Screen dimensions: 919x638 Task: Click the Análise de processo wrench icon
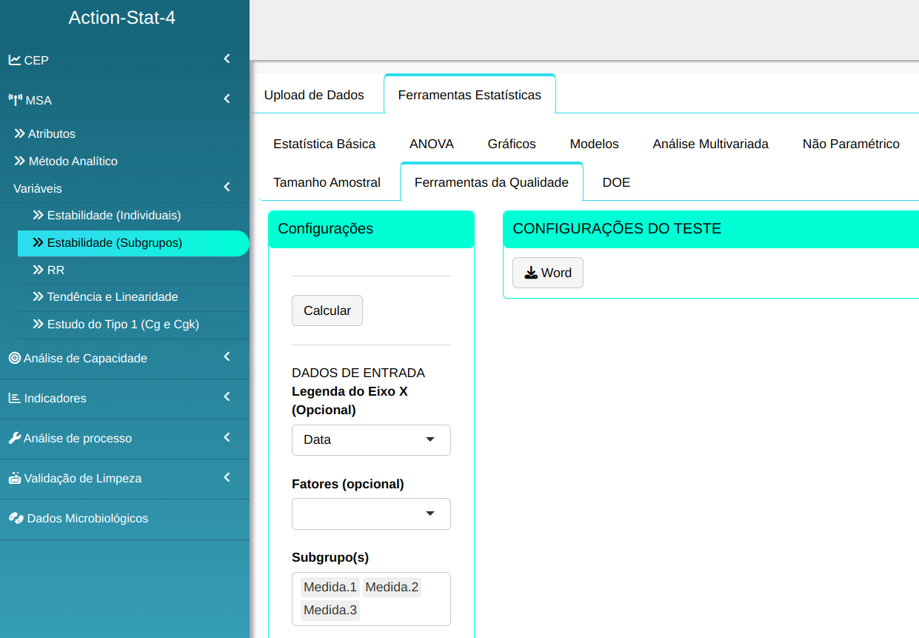pos(15,438)
